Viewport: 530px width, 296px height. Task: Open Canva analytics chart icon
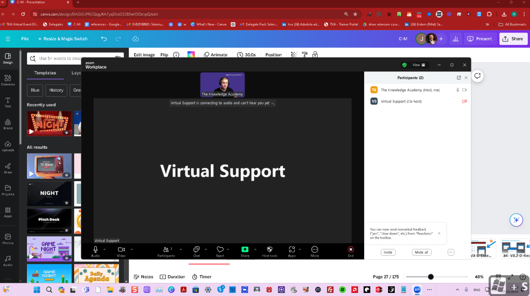pos(455,39)
